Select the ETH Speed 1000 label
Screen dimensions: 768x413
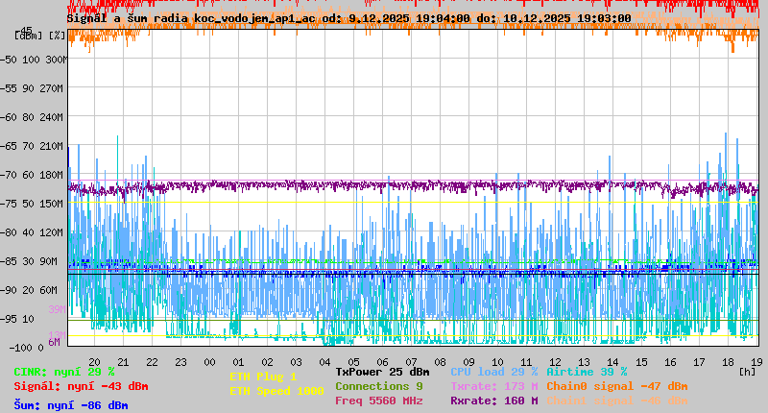[x=276, y=391]
